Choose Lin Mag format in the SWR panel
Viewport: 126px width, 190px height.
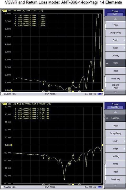click(115, 55)
